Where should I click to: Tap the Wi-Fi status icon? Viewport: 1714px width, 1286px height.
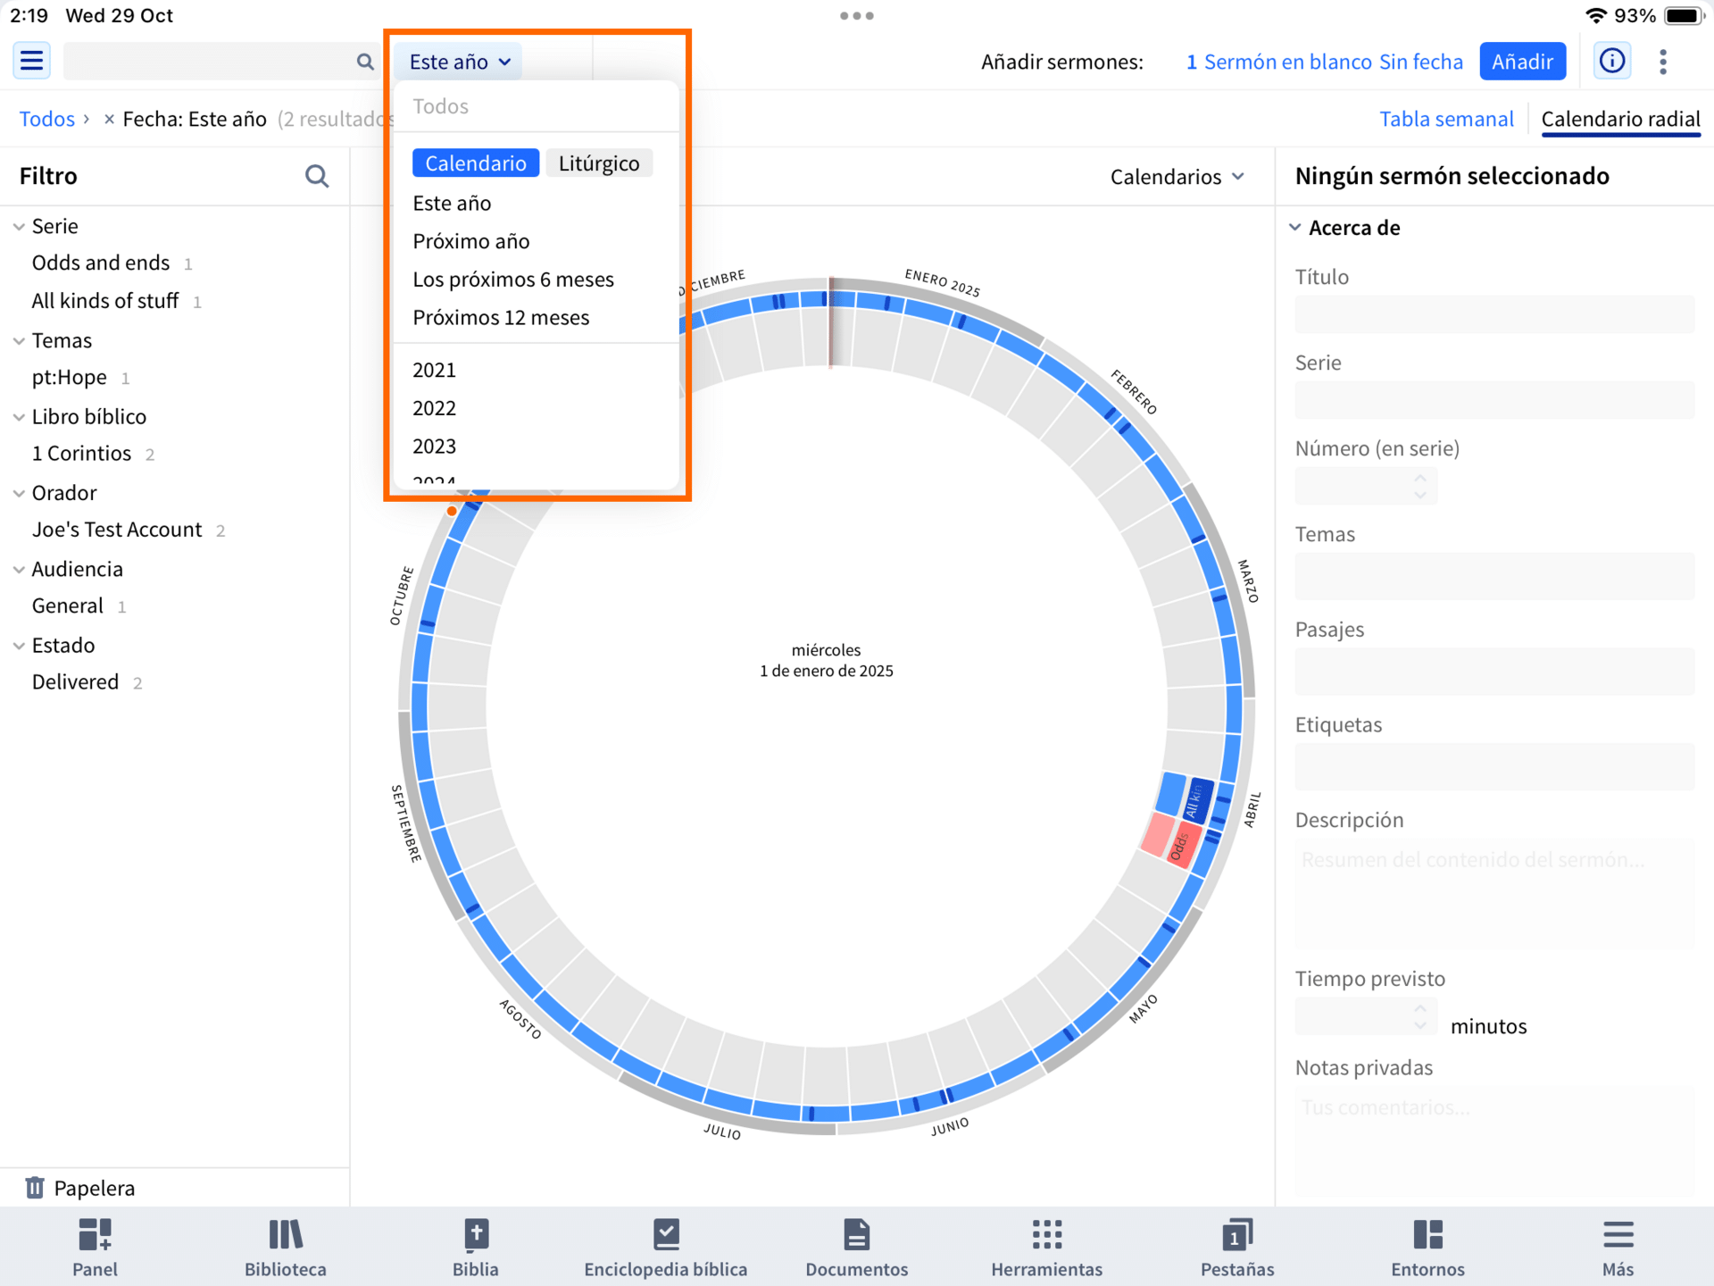point(1596,15)
